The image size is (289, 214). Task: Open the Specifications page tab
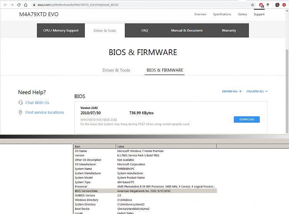click(x=222, y=14)
